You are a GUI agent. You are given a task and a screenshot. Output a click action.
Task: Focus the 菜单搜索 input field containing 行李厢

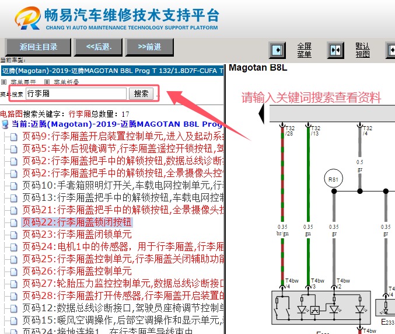tap(76, 94)
